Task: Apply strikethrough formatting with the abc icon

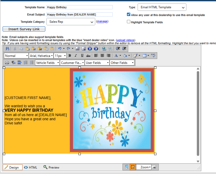Action: tap(88, 55)
